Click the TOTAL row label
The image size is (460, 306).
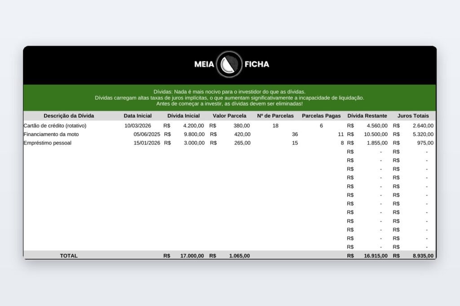tap(69, 256)
